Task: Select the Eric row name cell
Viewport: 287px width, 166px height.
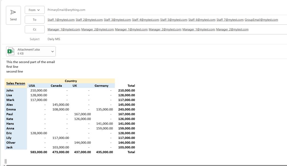Action: (16, 133)
